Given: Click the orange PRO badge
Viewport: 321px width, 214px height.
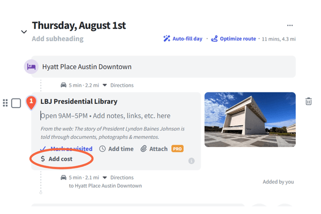Looking at the screenshot, I should point(178,149).
